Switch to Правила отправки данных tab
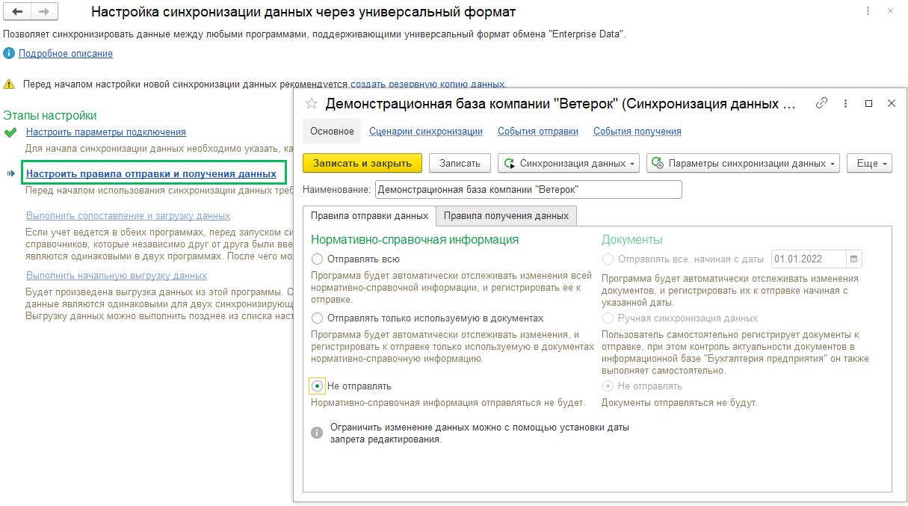The width and height of the screenshot is (908, 506). pyautogui.click(x=369, y=215)
